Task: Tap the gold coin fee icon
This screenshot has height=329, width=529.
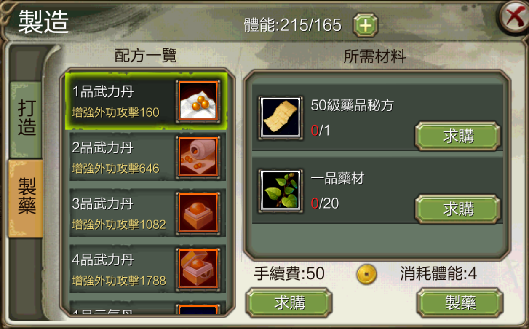Action: (x=366, y=274)
